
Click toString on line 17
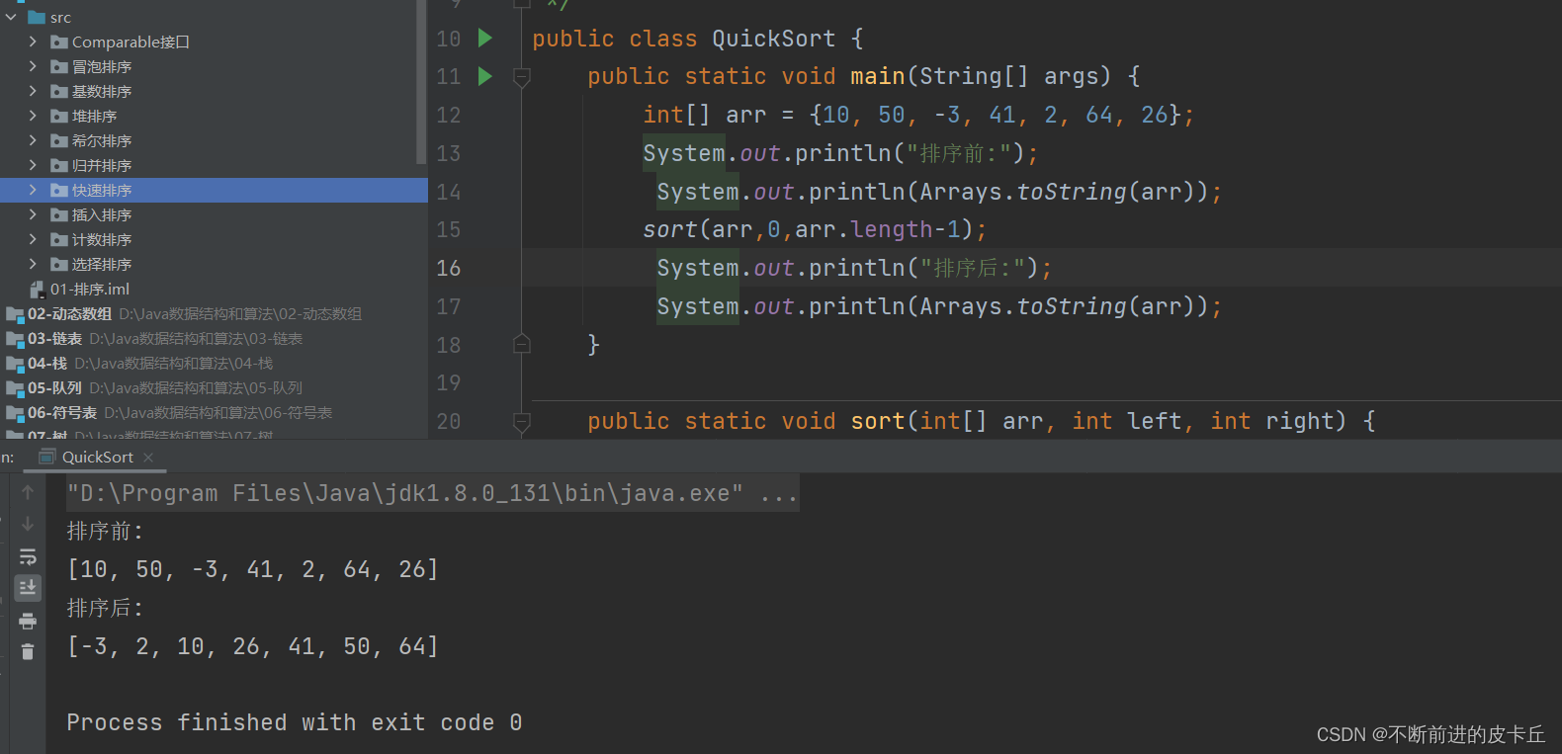1072,306
